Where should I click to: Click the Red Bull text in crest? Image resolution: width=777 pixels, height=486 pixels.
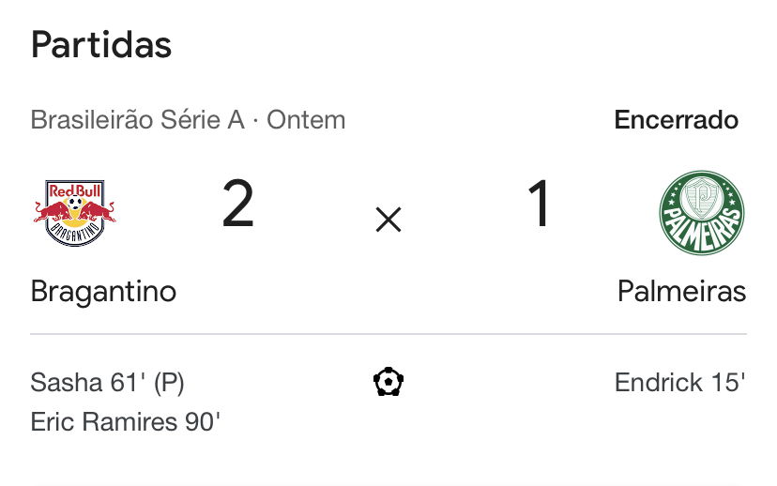pyautogui.click(x=75, y=190)
